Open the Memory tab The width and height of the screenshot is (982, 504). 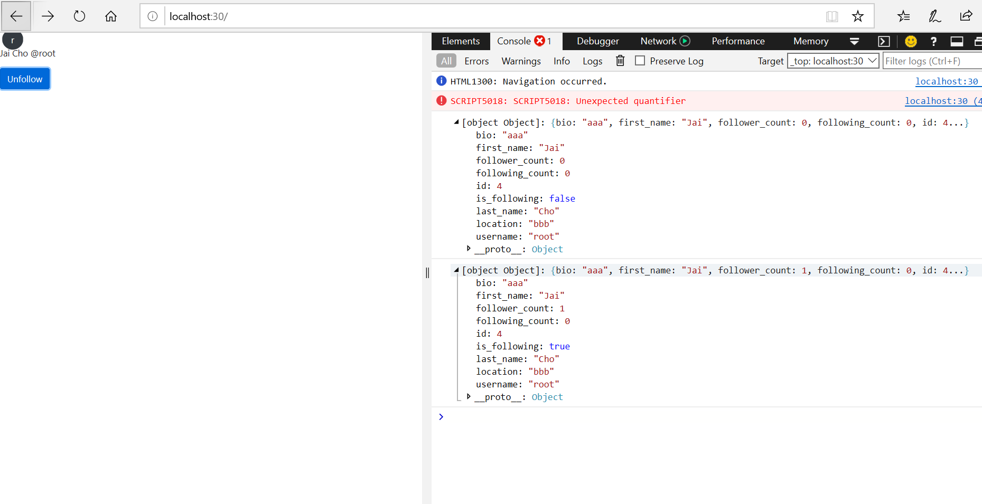click(811, 41)
